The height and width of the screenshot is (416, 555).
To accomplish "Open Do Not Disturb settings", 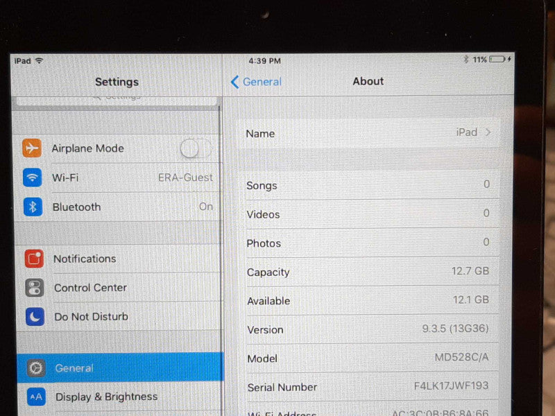I will (119, 317).
